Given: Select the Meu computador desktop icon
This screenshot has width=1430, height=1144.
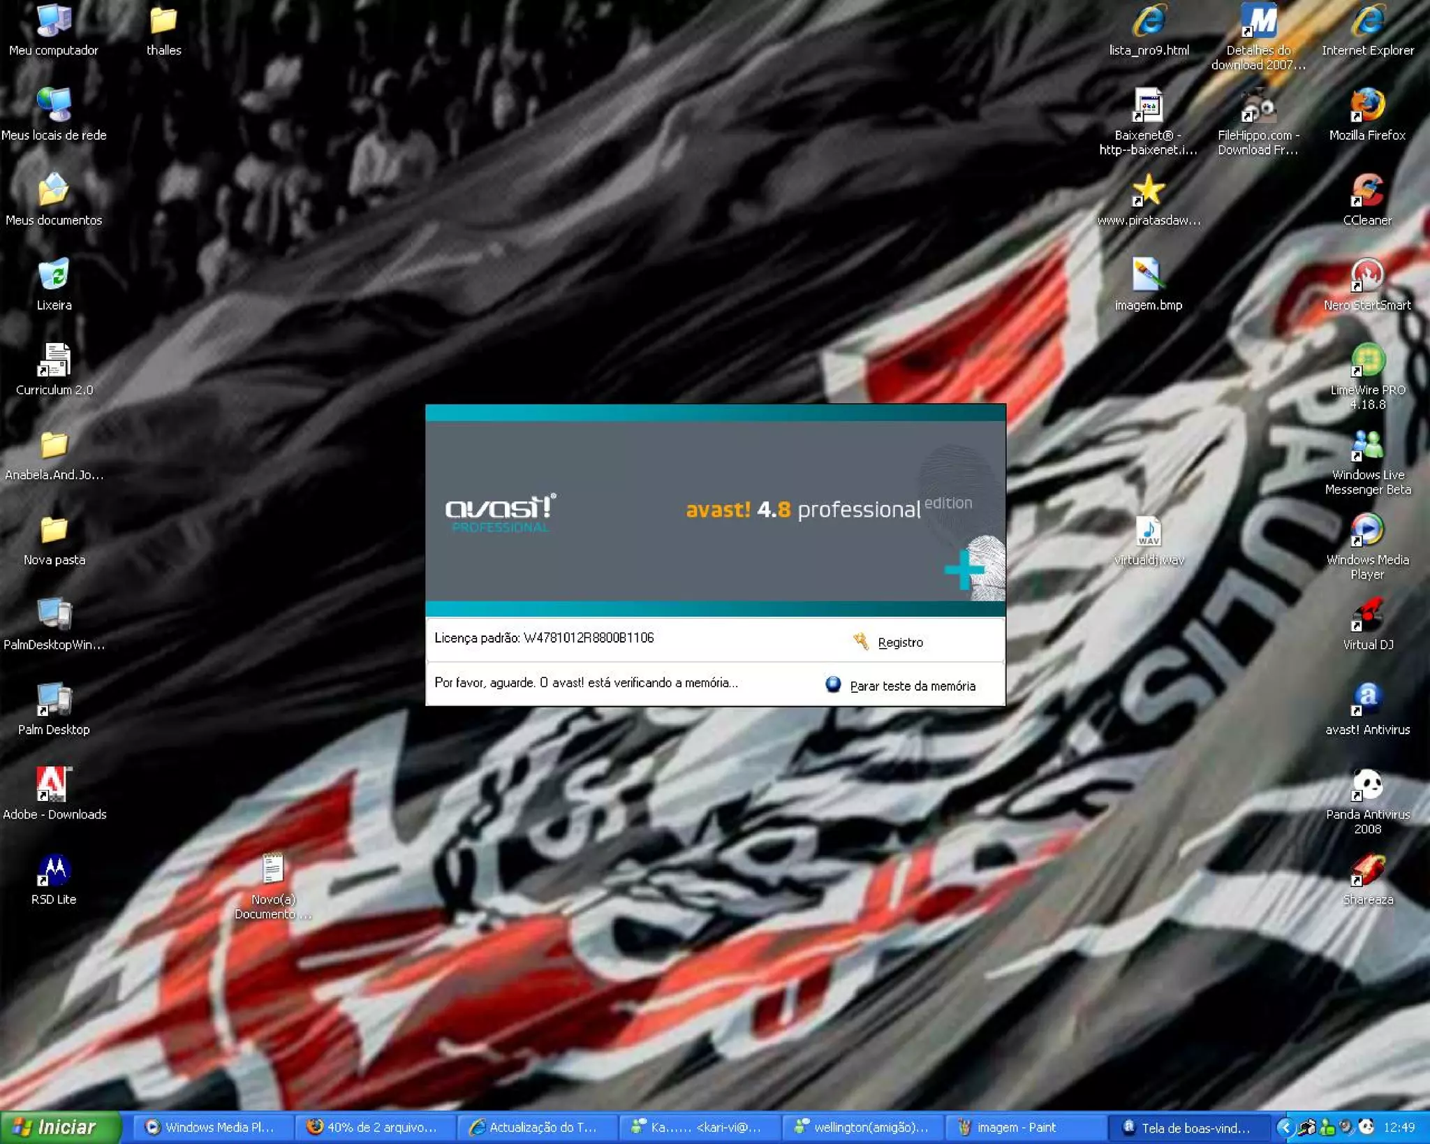Looking at the screenshot, I should tap(54, 21).
